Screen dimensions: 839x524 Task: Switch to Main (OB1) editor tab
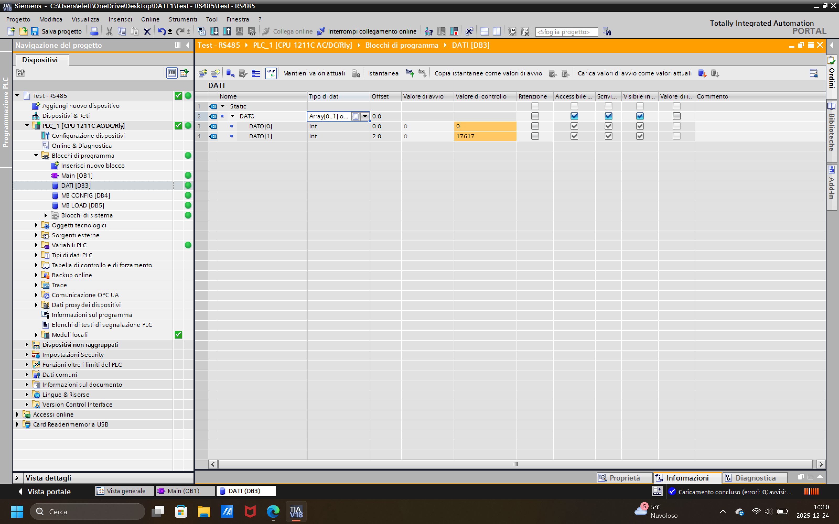coord(184,491)
